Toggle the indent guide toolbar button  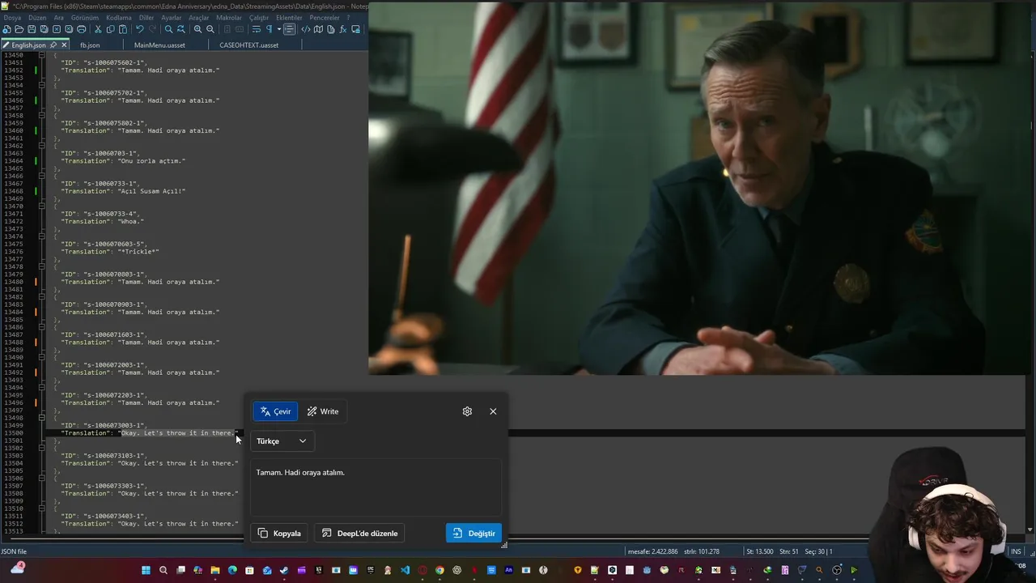(290, 29)
